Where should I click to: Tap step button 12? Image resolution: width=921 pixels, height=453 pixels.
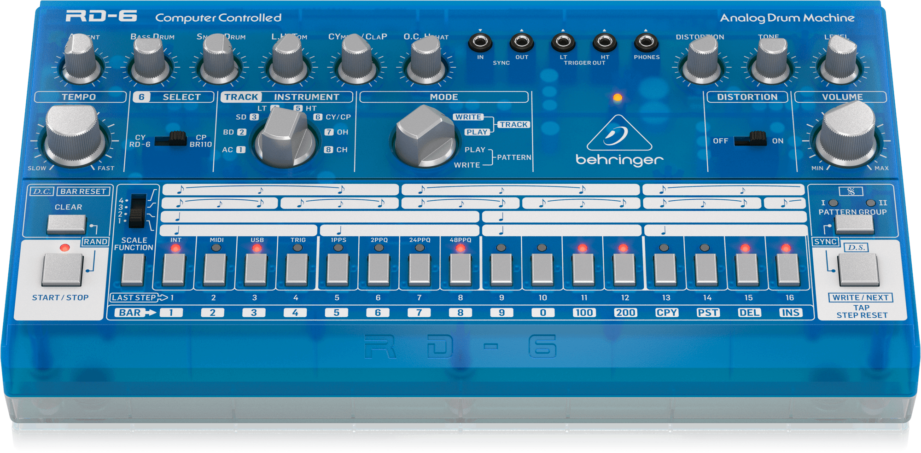(624, 269)
